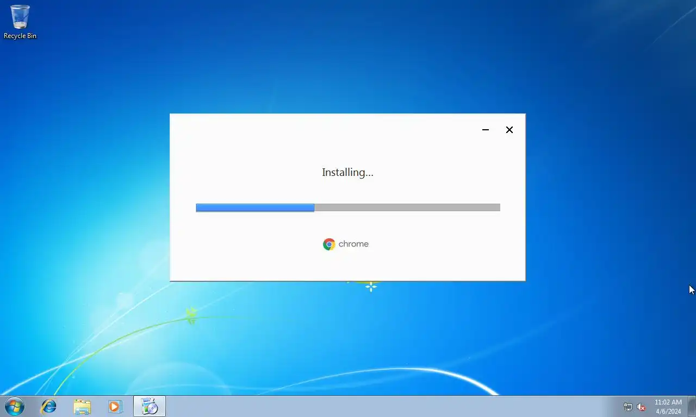Close the Chrome installer window

tap(509, 130)
